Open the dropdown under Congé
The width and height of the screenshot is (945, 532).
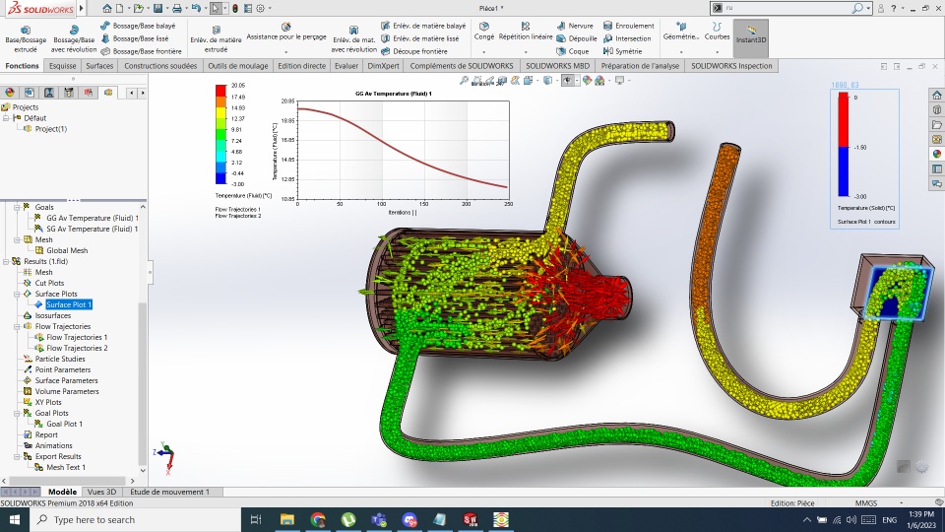[483, 52]
